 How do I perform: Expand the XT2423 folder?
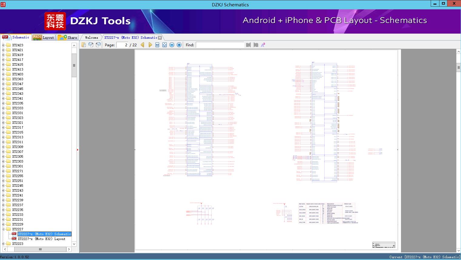coord(3,45)
